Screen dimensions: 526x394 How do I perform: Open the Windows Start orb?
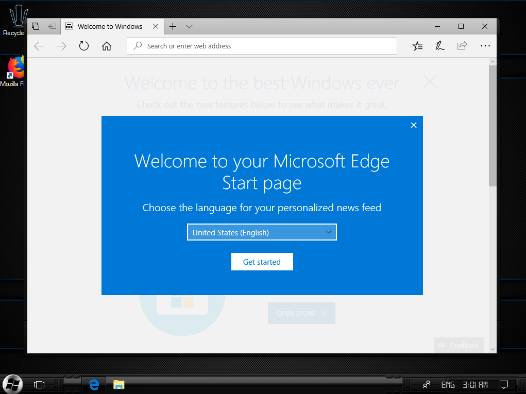pos(12,384)
